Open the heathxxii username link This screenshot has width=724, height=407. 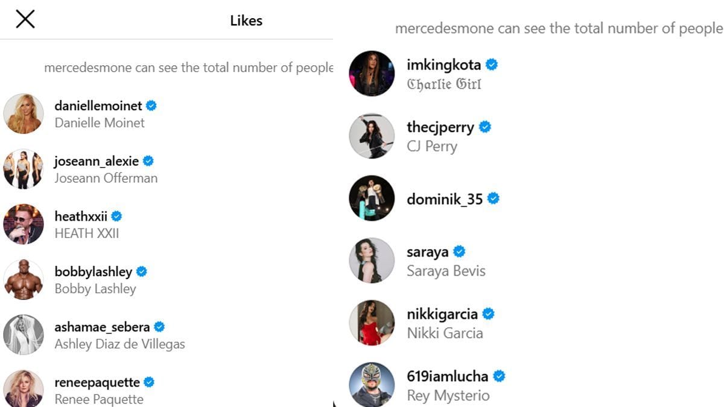coord(80,216)
